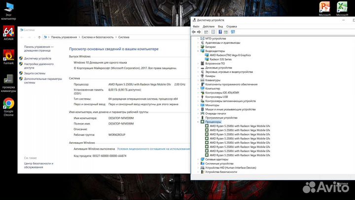Open Properties toolbar icon in Device Manager
The width and height of the screenshot is (355, 200).
[x=213, y=32]
